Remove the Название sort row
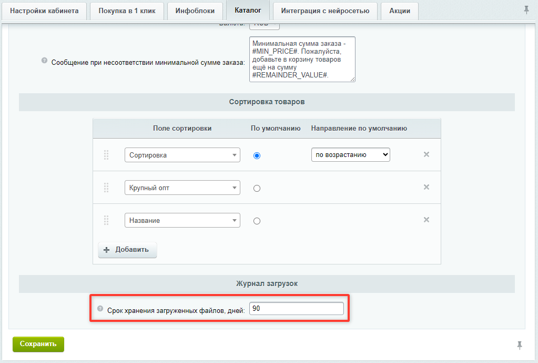The image size is (538, 363). (x=426, y=220)
